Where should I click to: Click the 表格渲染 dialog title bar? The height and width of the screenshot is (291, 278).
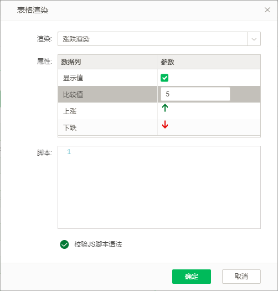click(x=138, y=10)
